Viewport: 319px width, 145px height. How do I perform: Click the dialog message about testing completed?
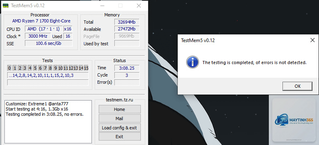point(254,62)
